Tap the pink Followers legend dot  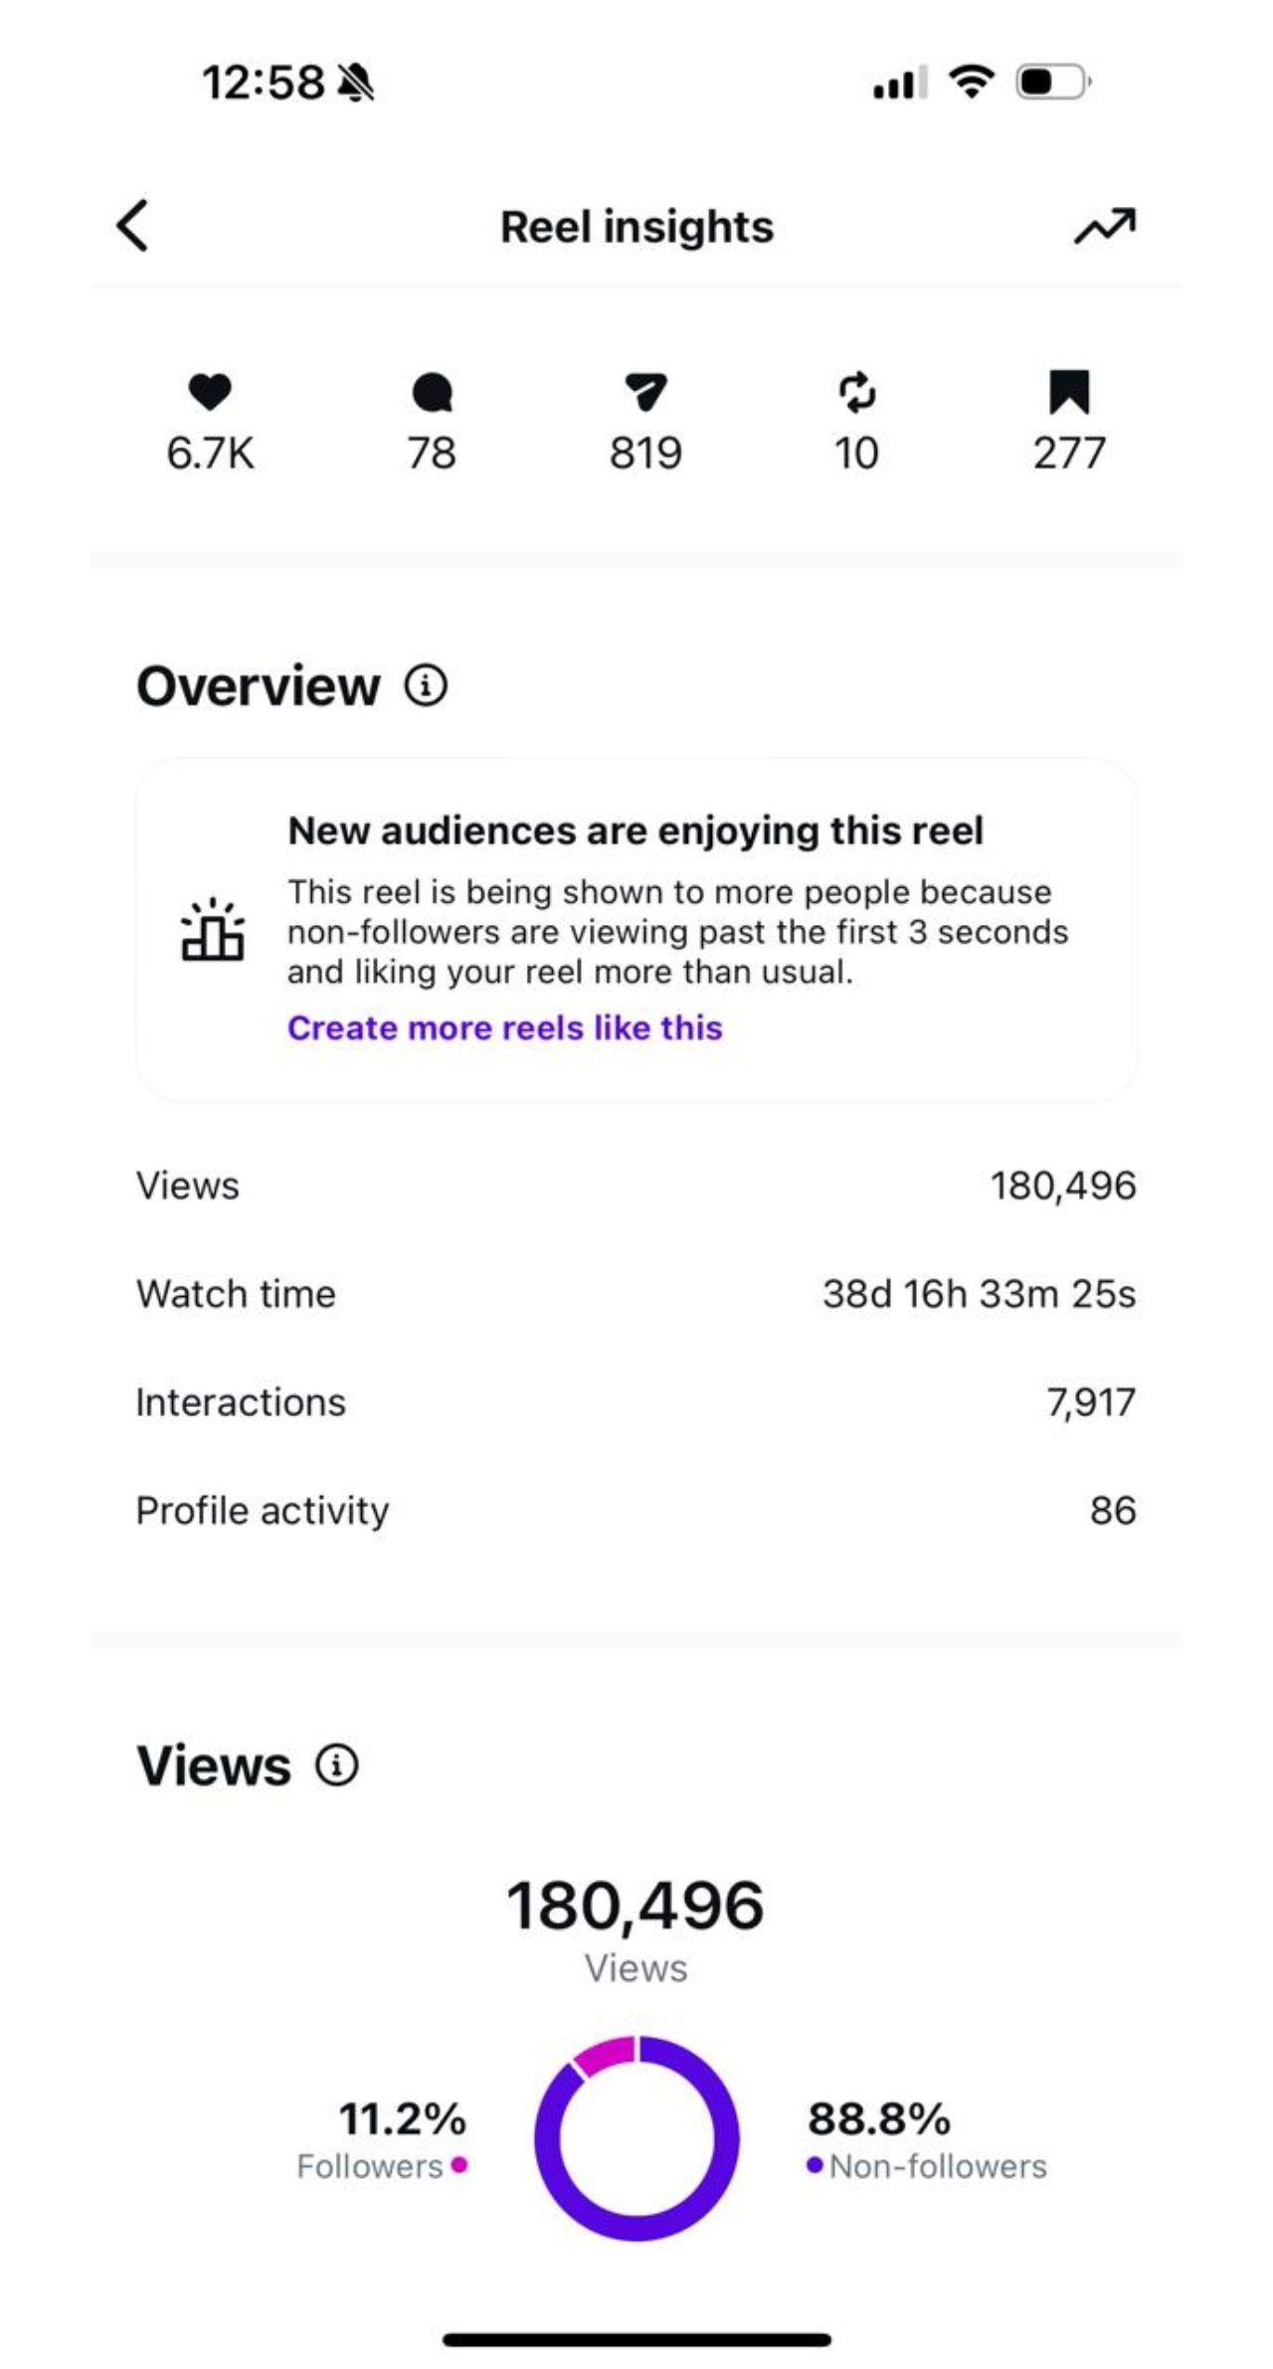(x=458, y=2165)
